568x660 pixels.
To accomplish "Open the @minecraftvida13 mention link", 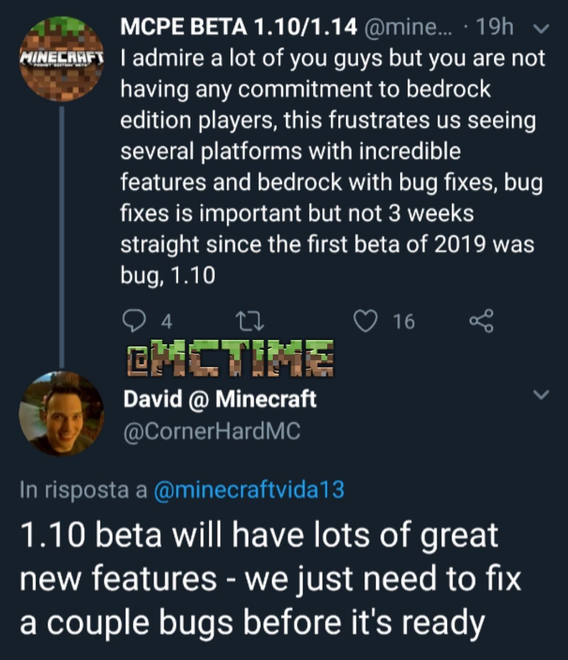I will coord(248,489).
